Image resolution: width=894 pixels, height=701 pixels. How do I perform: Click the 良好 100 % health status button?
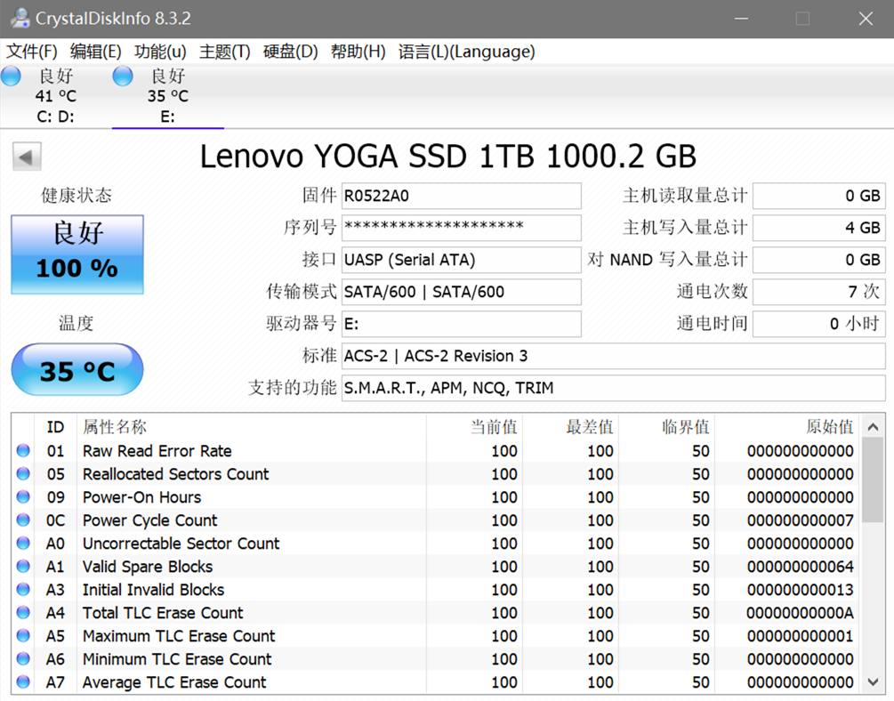click(77, 254)
